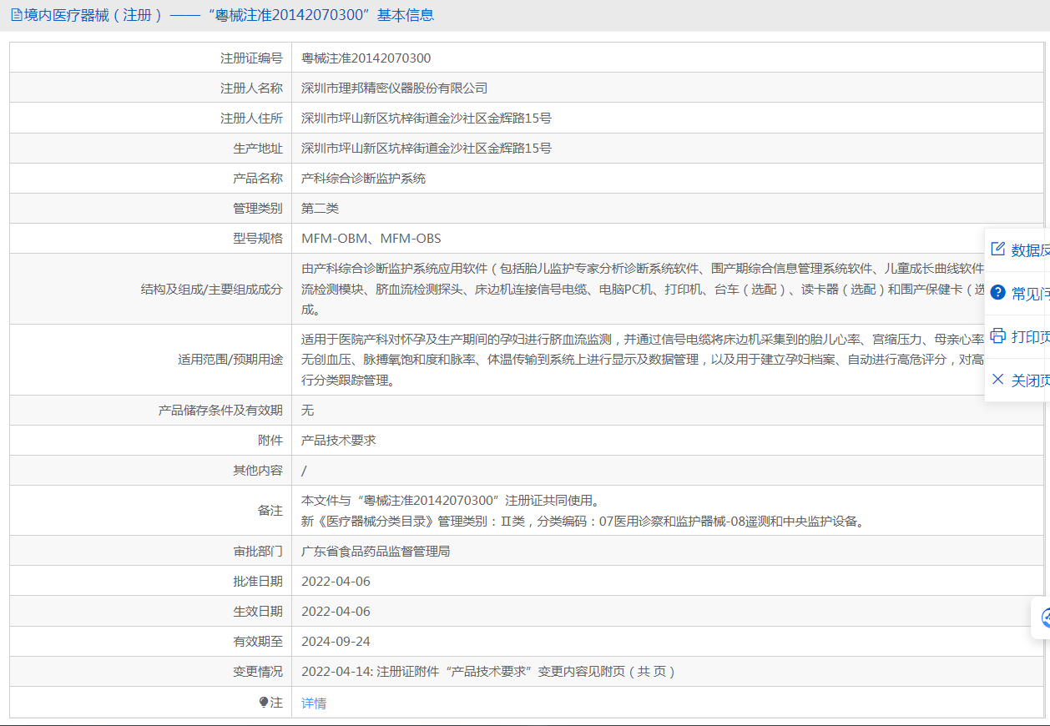This screenshot has height=726, width=1050.
Task: Select the address in the 生产地址 row
Action: pos(427,149)
